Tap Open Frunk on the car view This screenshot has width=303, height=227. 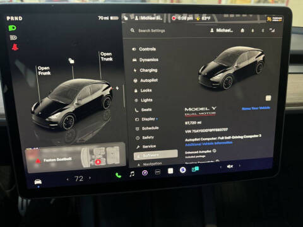coord(44,71)
